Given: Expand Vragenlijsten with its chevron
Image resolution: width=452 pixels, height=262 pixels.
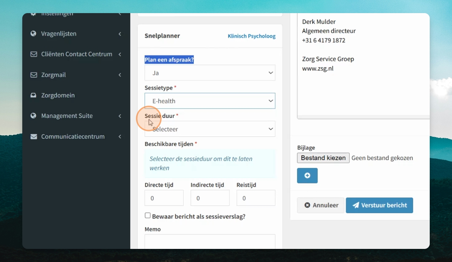Looking at the screenshot, I should click(x=120, y=34).
